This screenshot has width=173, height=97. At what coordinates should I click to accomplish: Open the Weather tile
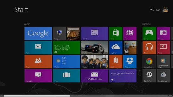click(x=66, y=62)
